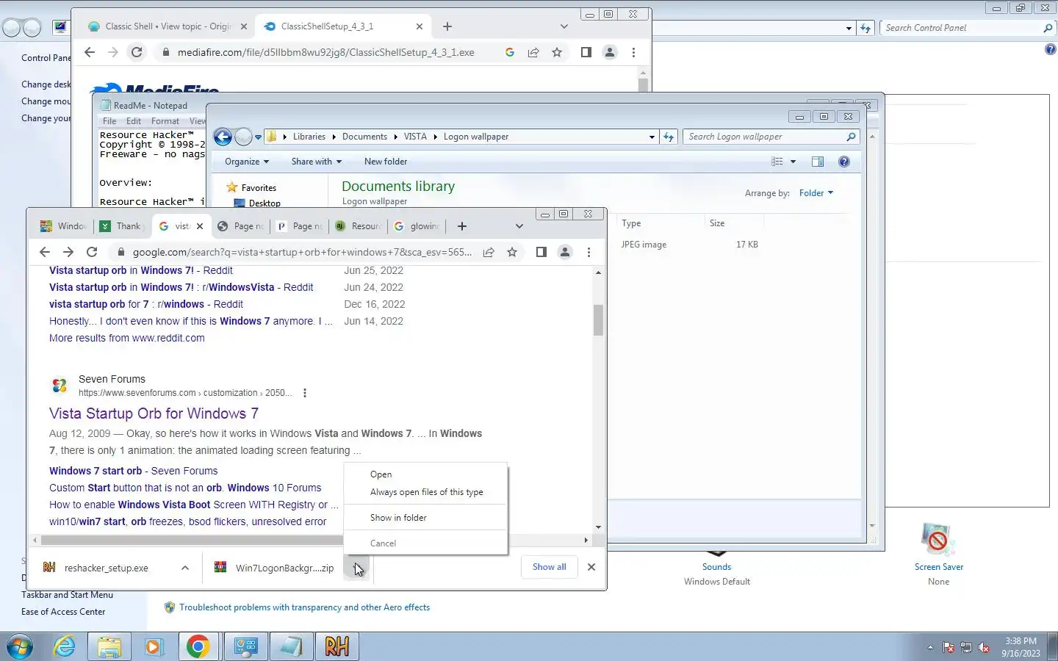Click Search Control Panel field

point(962,28)
